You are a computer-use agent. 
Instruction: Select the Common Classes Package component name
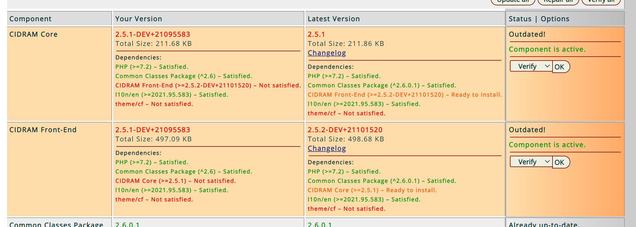click(x=56, y=224)
